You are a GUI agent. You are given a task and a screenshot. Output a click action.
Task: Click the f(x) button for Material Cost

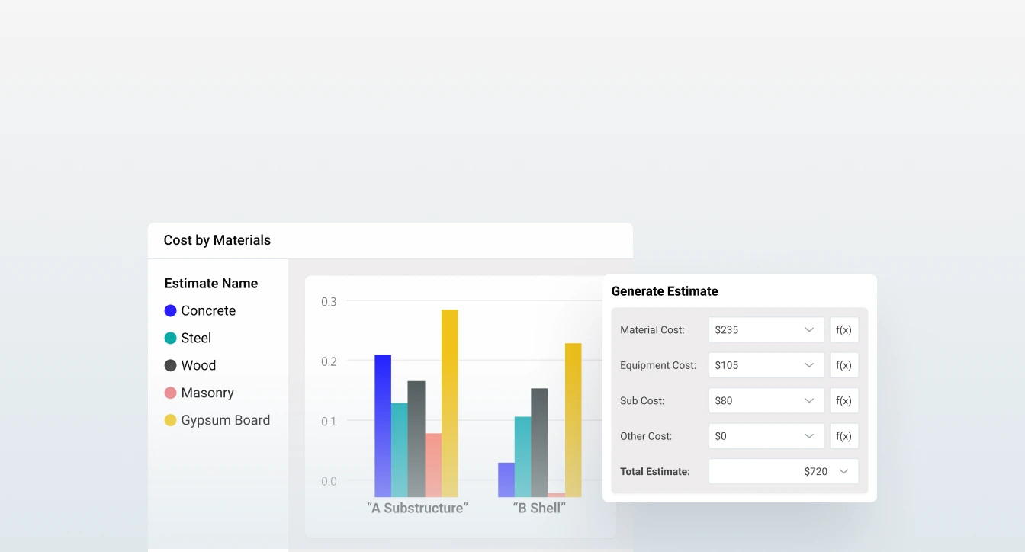[x=843, y=330]
